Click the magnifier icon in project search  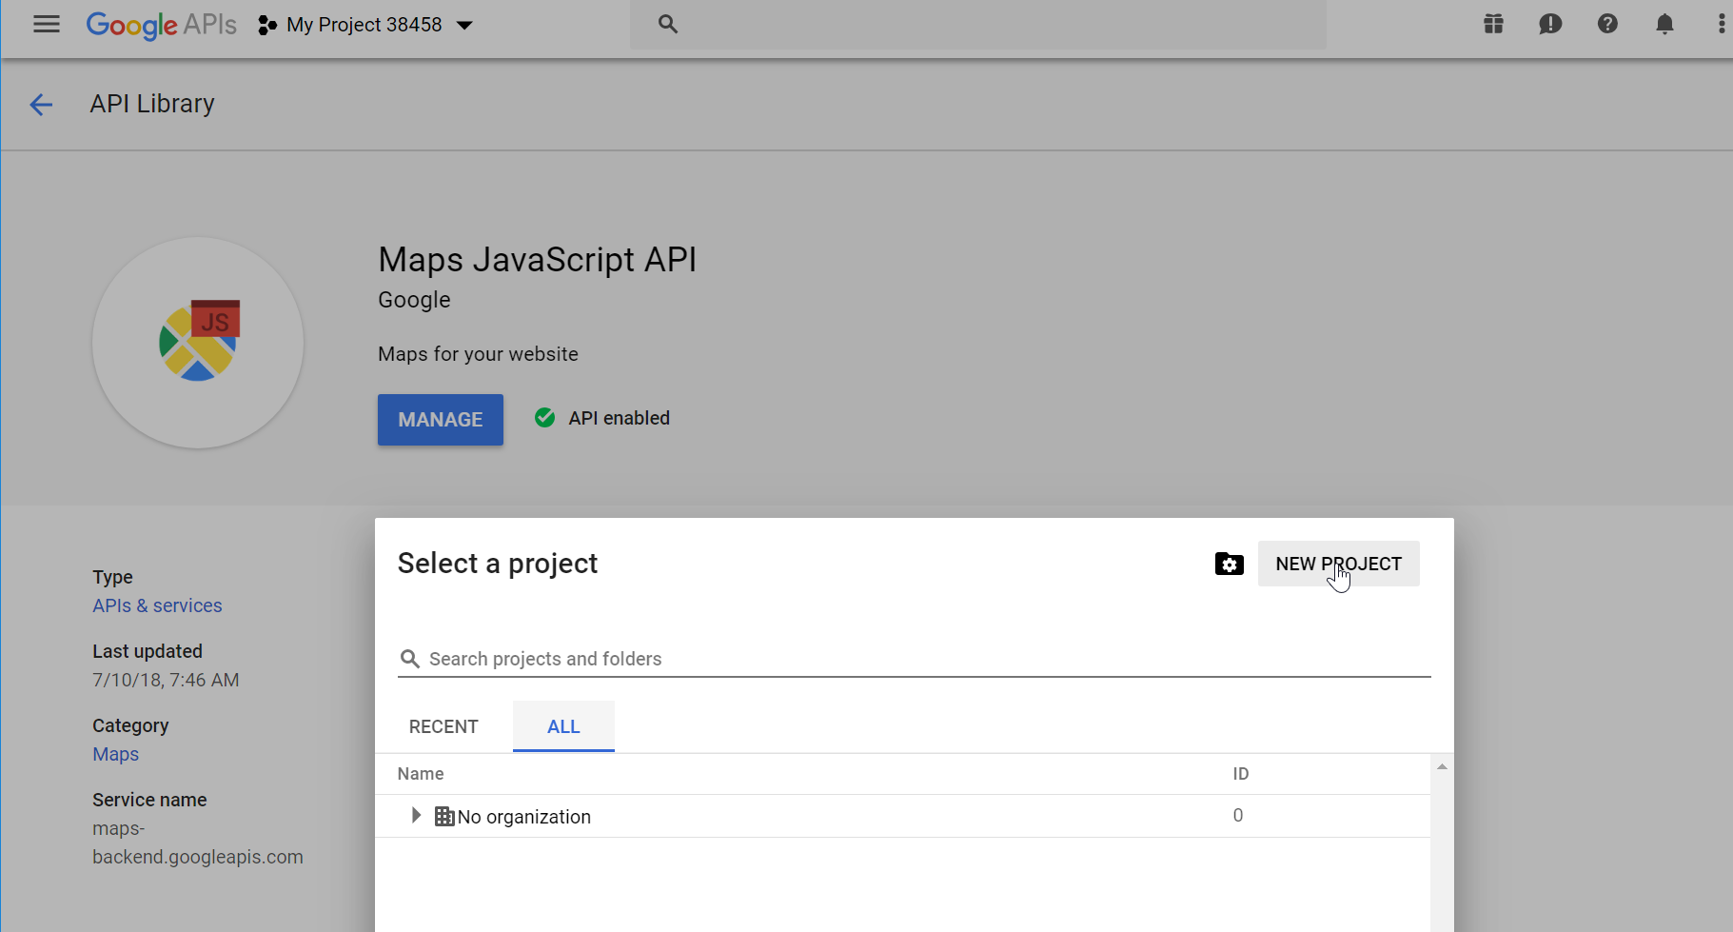[410, 659]
